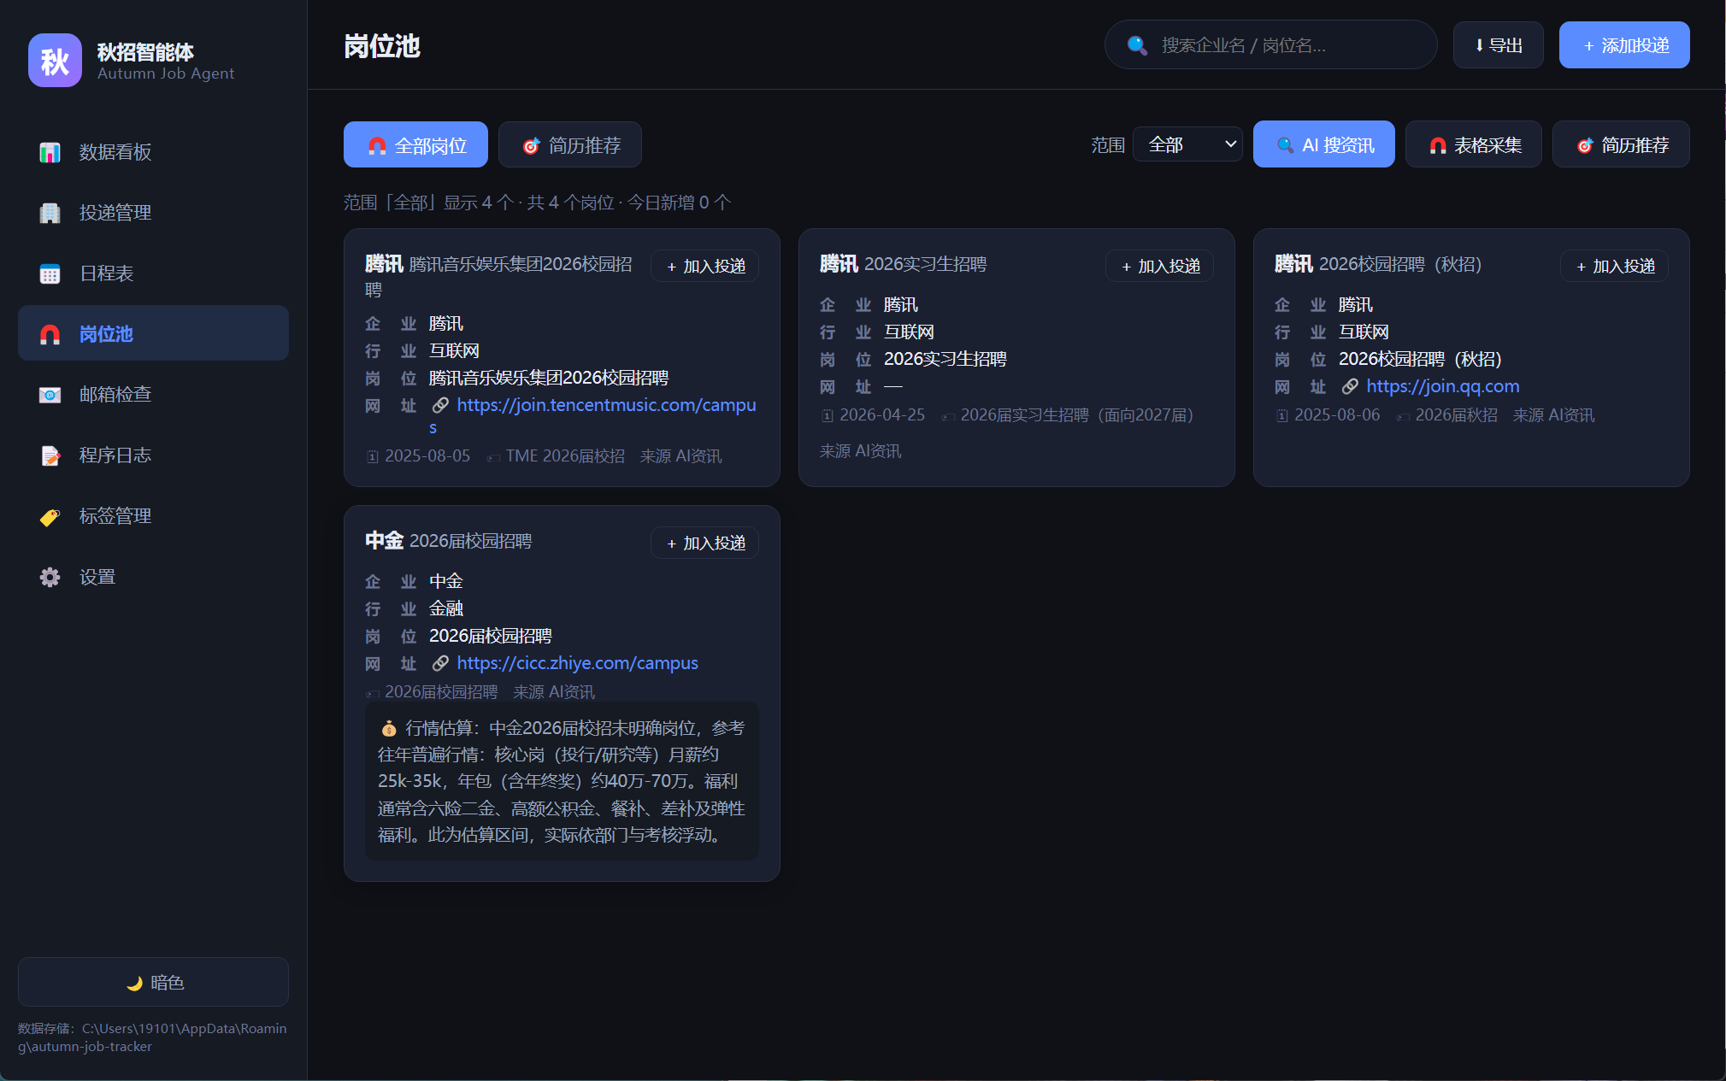This screenshot has height=1081, width=1726.
Task: Click the 标签管理 tag icon
Action: (50, 516)
